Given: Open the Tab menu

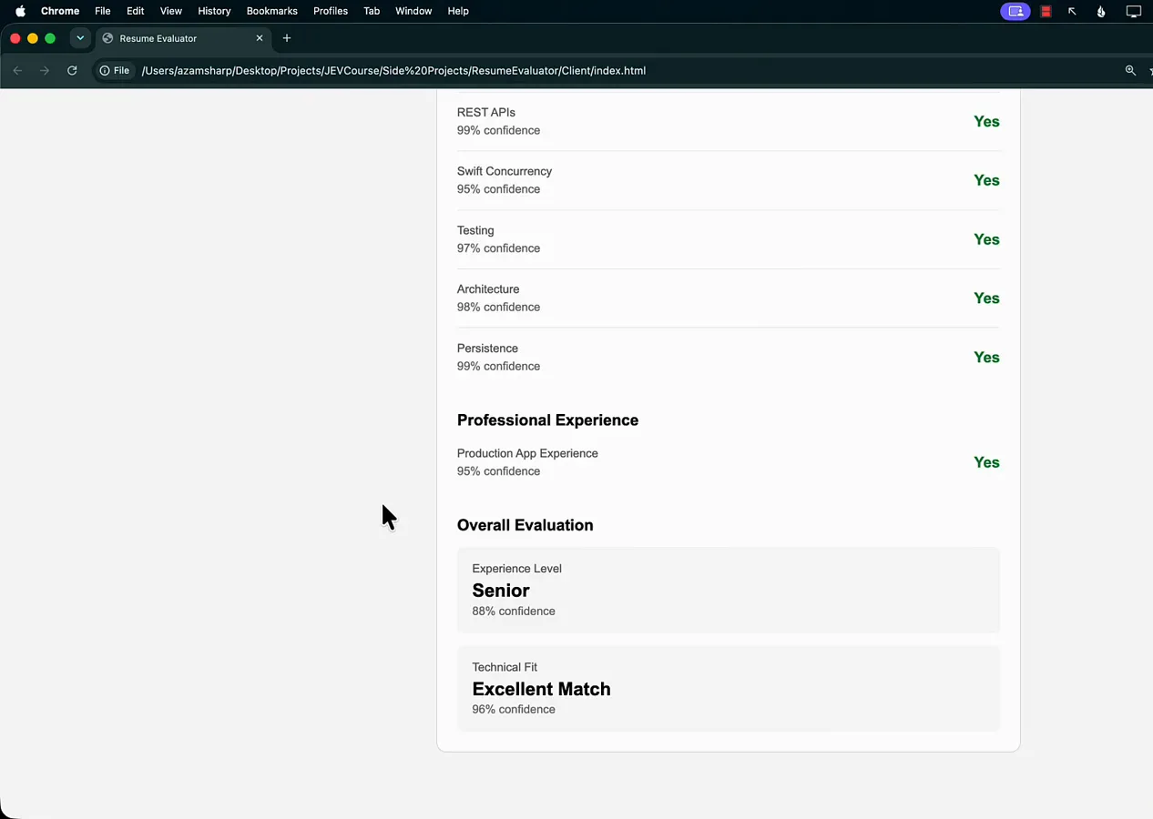Looking at the screenshot, I should pyautogui.click(x=372, y=11).
